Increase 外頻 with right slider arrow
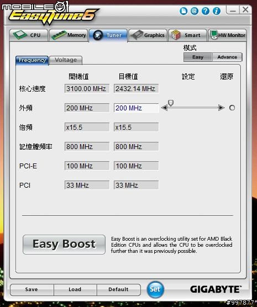 pos(221,108)
